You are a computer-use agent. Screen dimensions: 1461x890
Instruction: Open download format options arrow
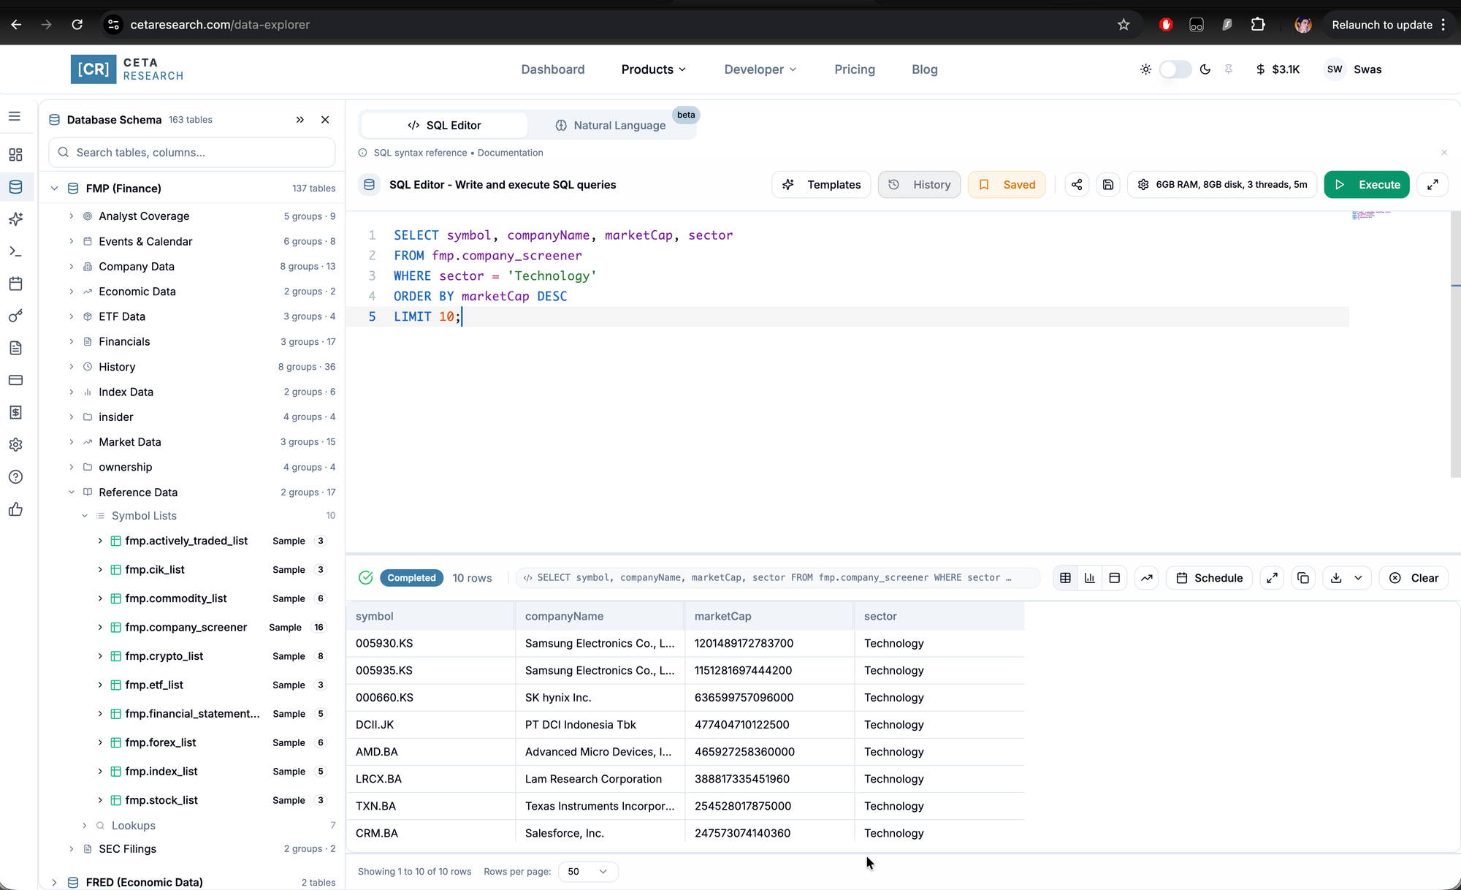(1358, 578)
